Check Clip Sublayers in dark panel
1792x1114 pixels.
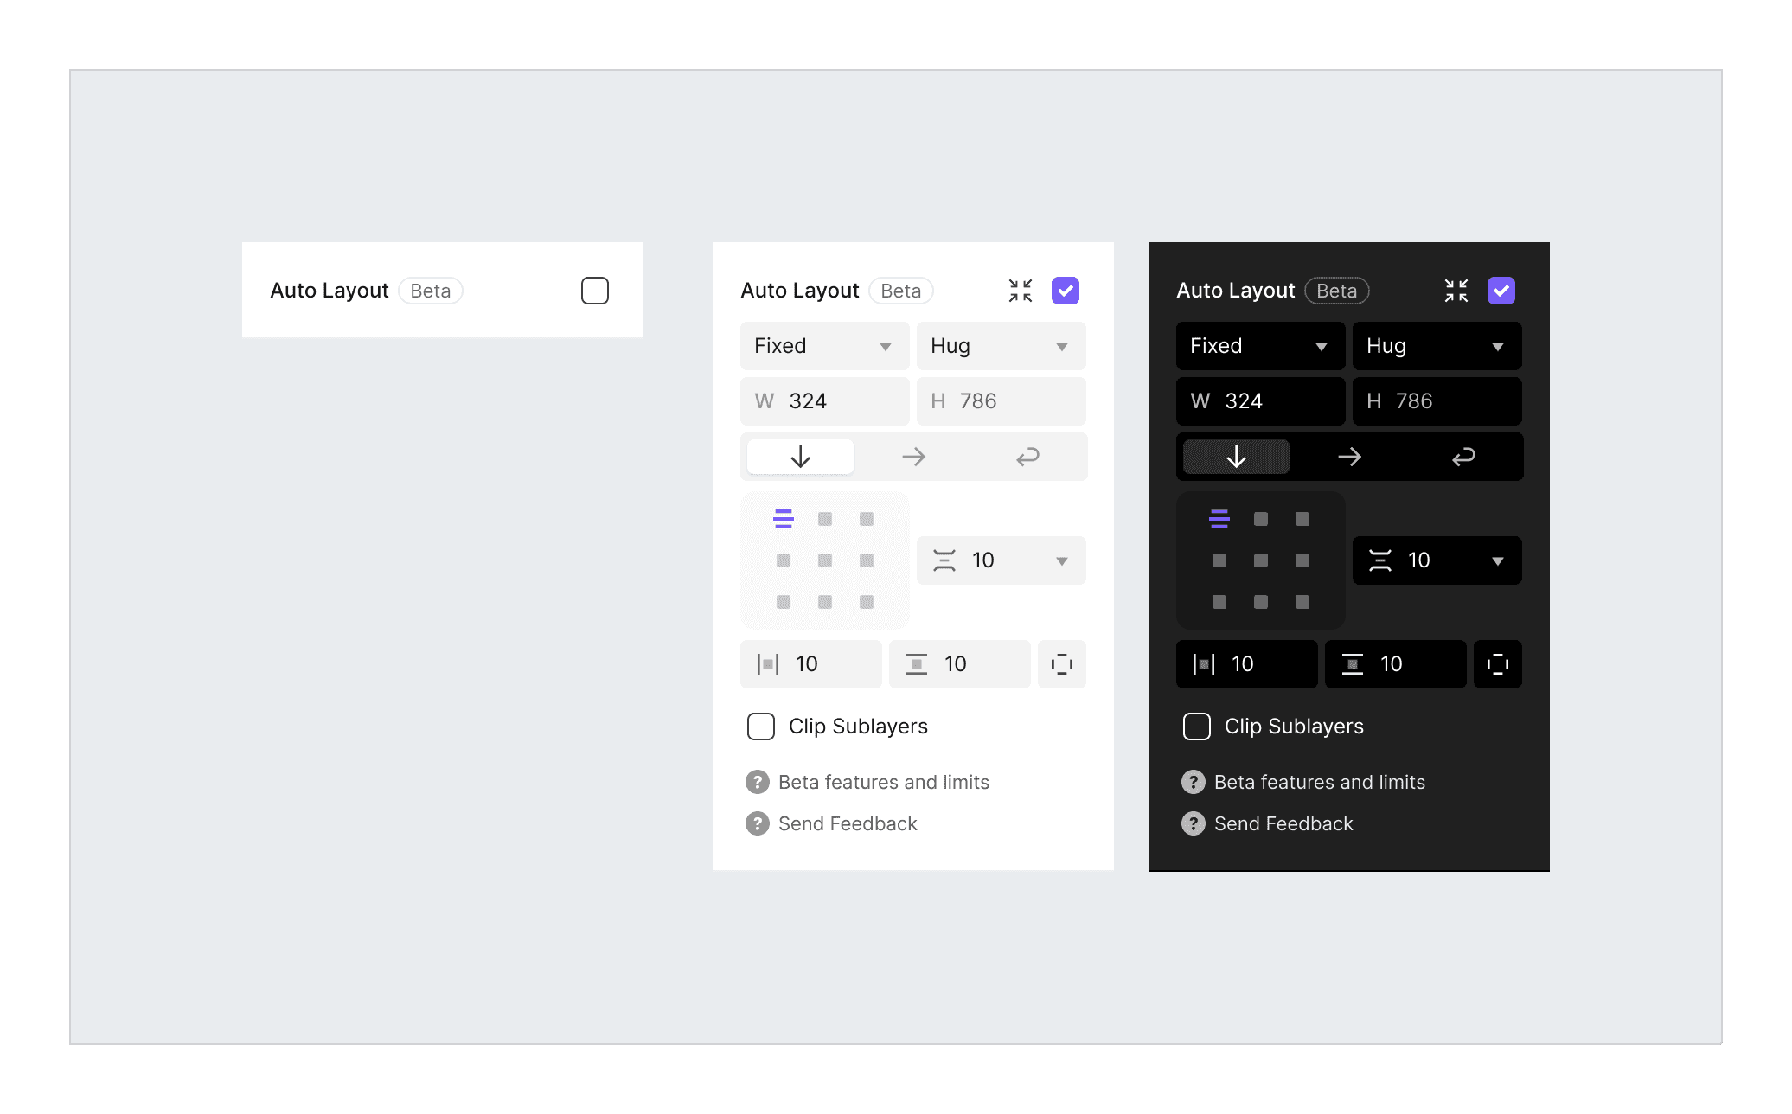(1197, 727)
